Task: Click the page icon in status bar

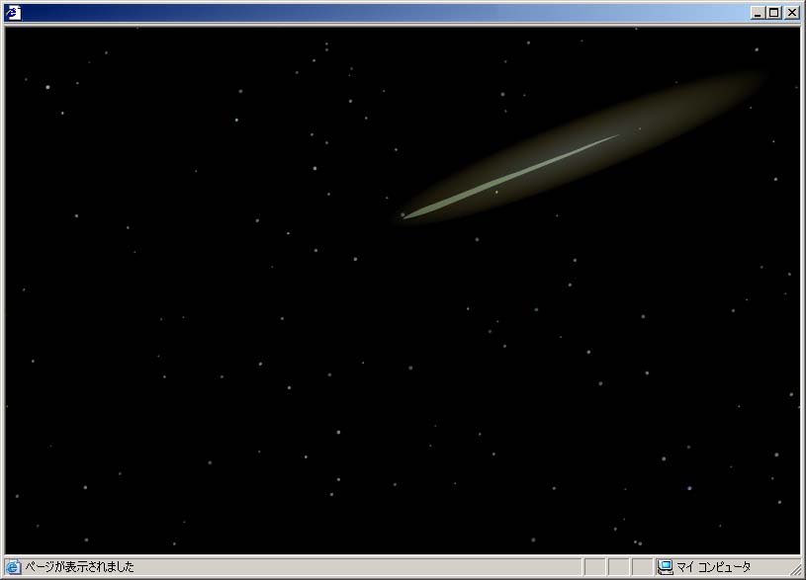Action: coord(13,567)
